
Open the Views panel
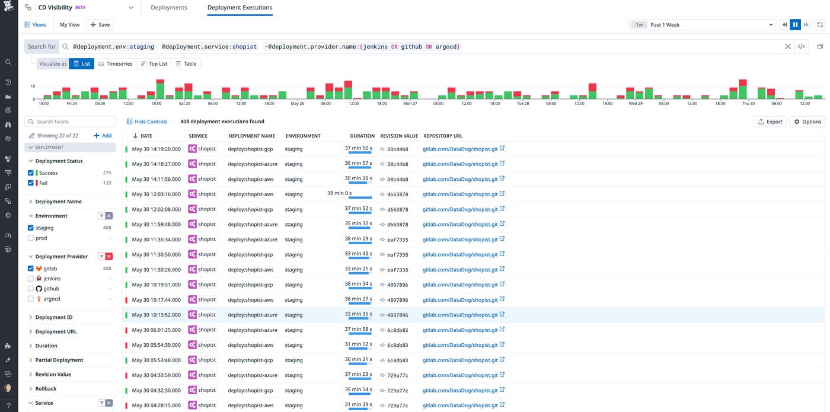pyautogui.click(x=36, y=25)
